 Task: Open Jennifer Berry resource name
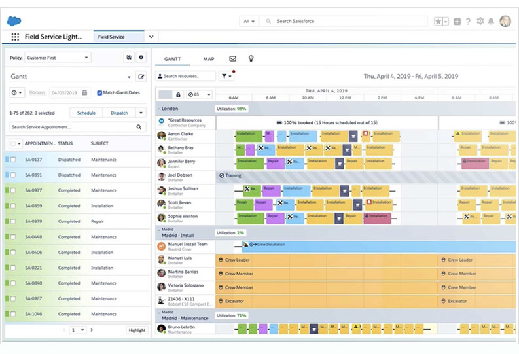181,161
